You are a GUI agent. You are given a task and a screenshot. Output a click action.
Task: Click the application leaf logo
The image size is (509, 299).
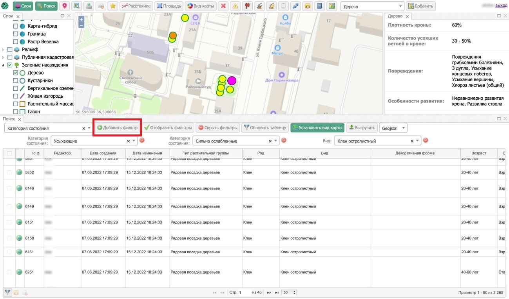click(5, 6)
